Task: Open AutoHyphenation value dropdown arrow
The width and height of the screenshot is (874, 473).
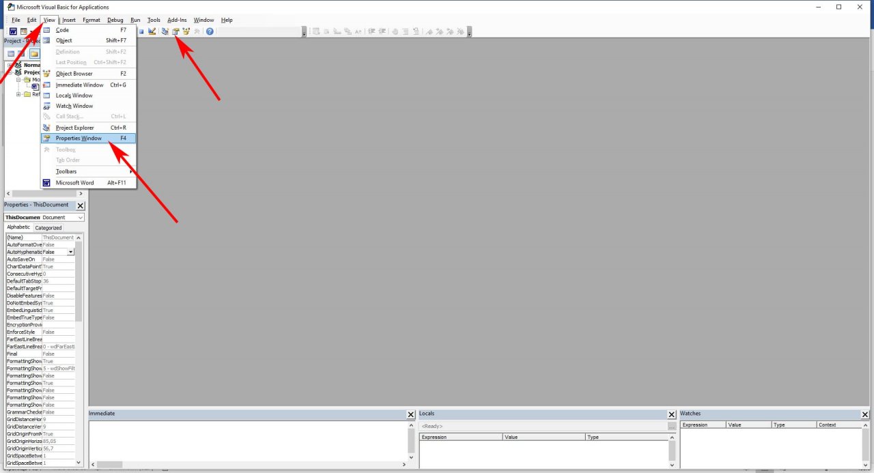Action: [70, 252]
